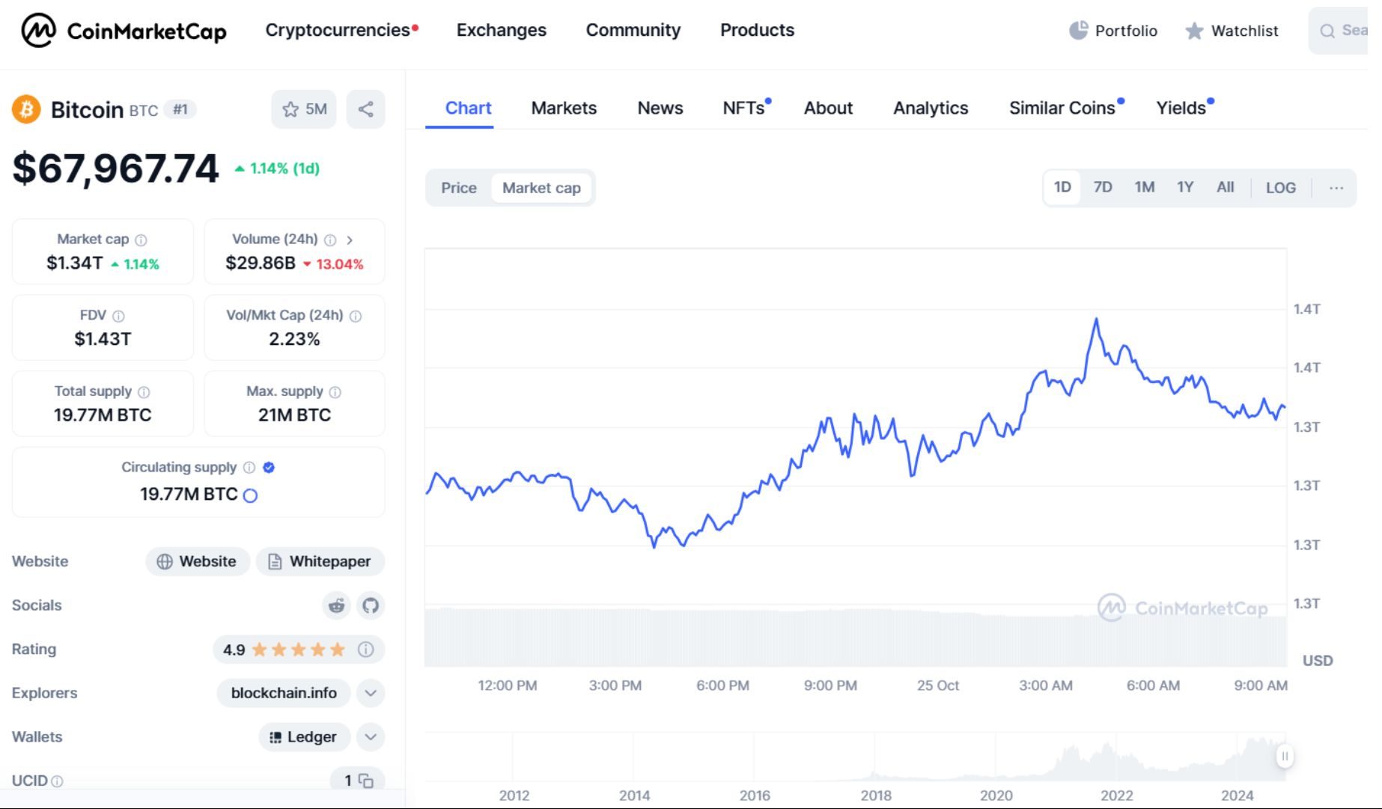1382x809 pixels.
Task: Add Bitcoin to watchlist via star icon
Action: point(290,109)
